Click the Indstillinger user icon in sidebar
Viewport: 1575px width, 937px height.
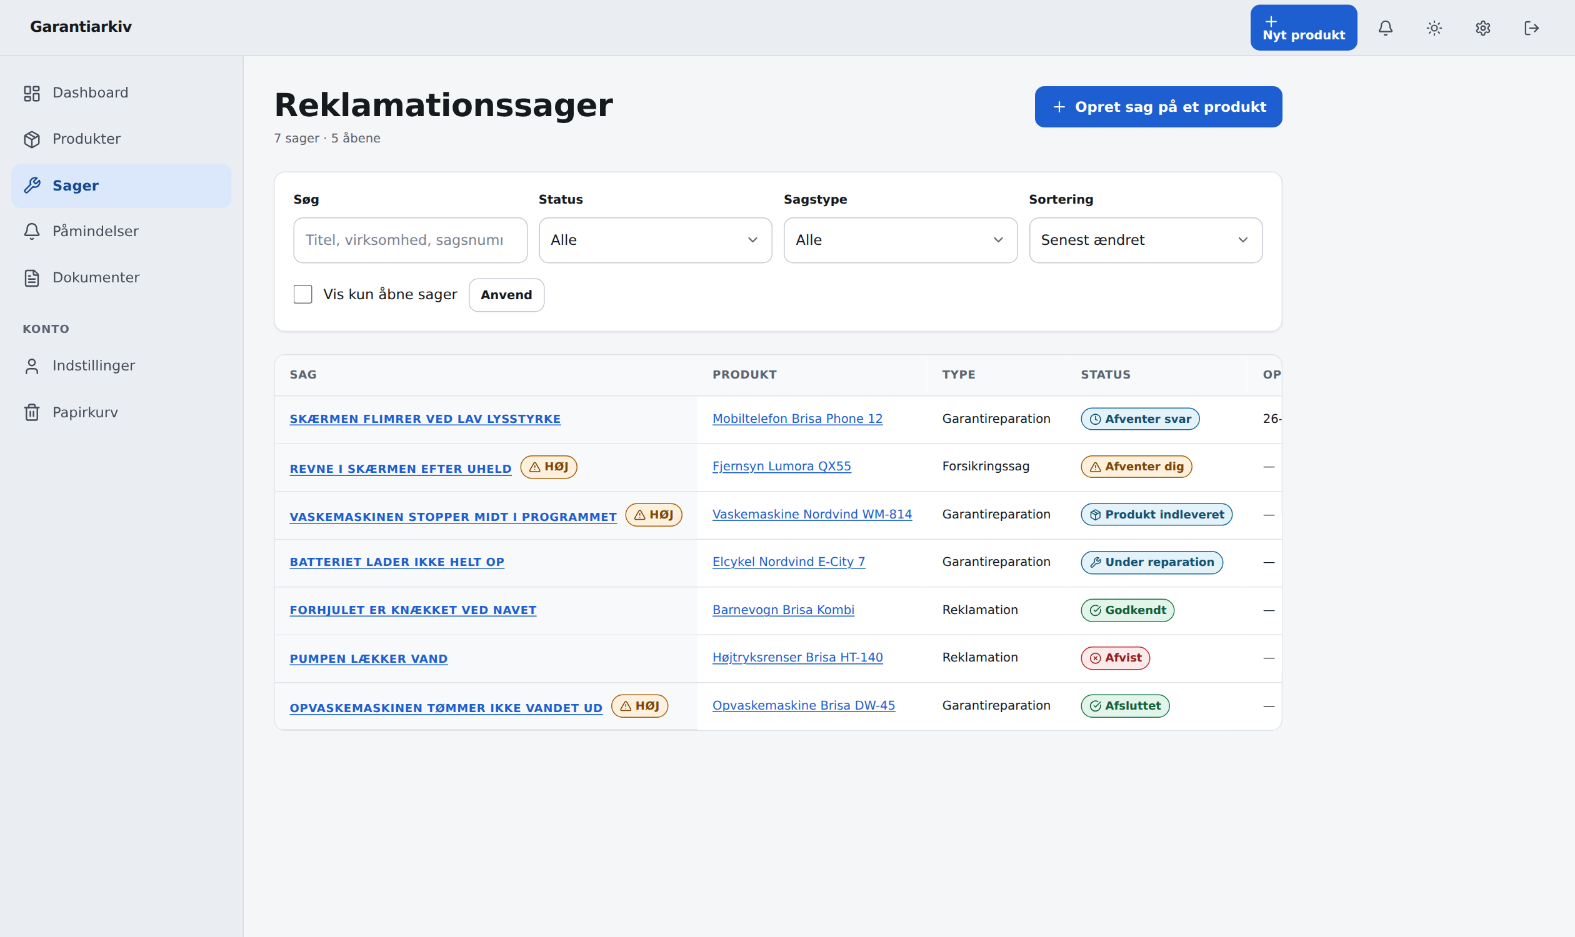point(32,365)
